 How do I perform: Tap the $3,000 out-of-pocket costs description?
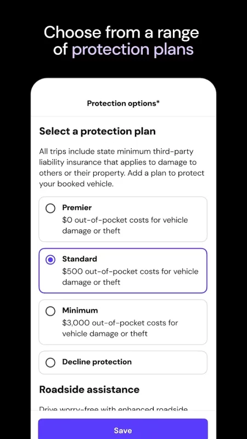click(x=120, y=328)
